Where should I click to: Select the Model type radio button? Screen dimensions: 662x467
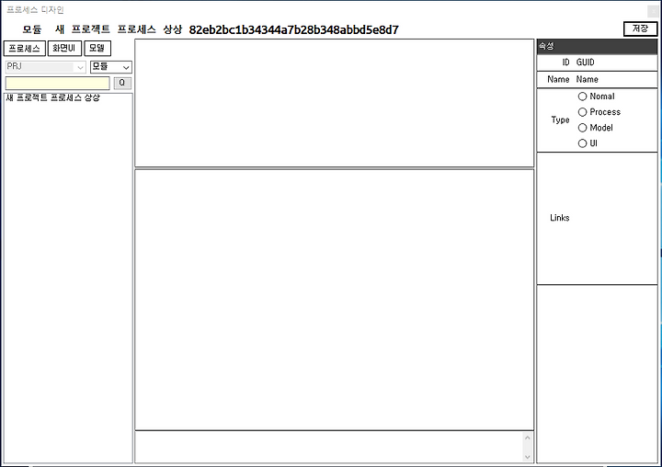(x=582, y=128)
